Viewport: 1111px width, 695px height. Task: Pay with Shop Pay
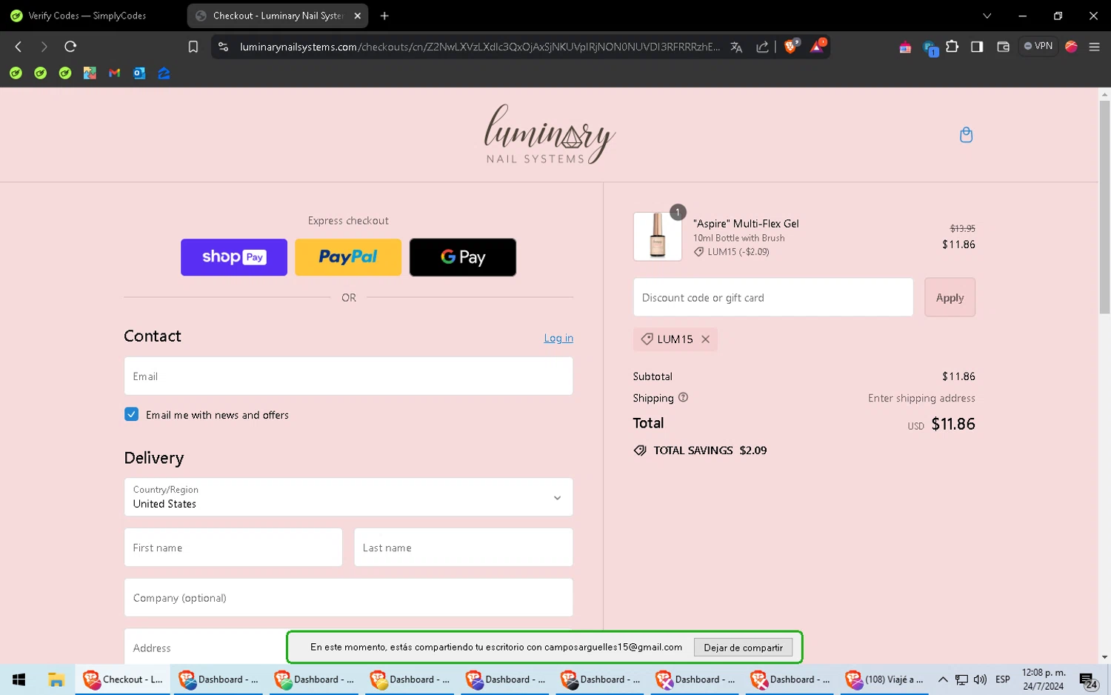(234, 257)
